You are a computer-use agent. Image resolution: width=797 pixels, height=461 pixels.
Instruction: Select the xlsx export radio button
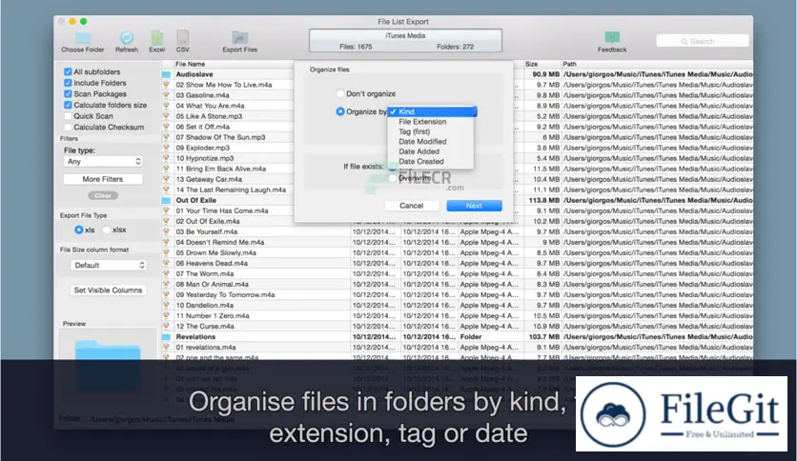106,230
